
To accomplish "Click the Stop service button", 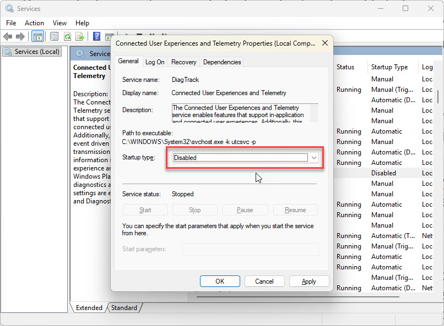I will click(195, 210).
